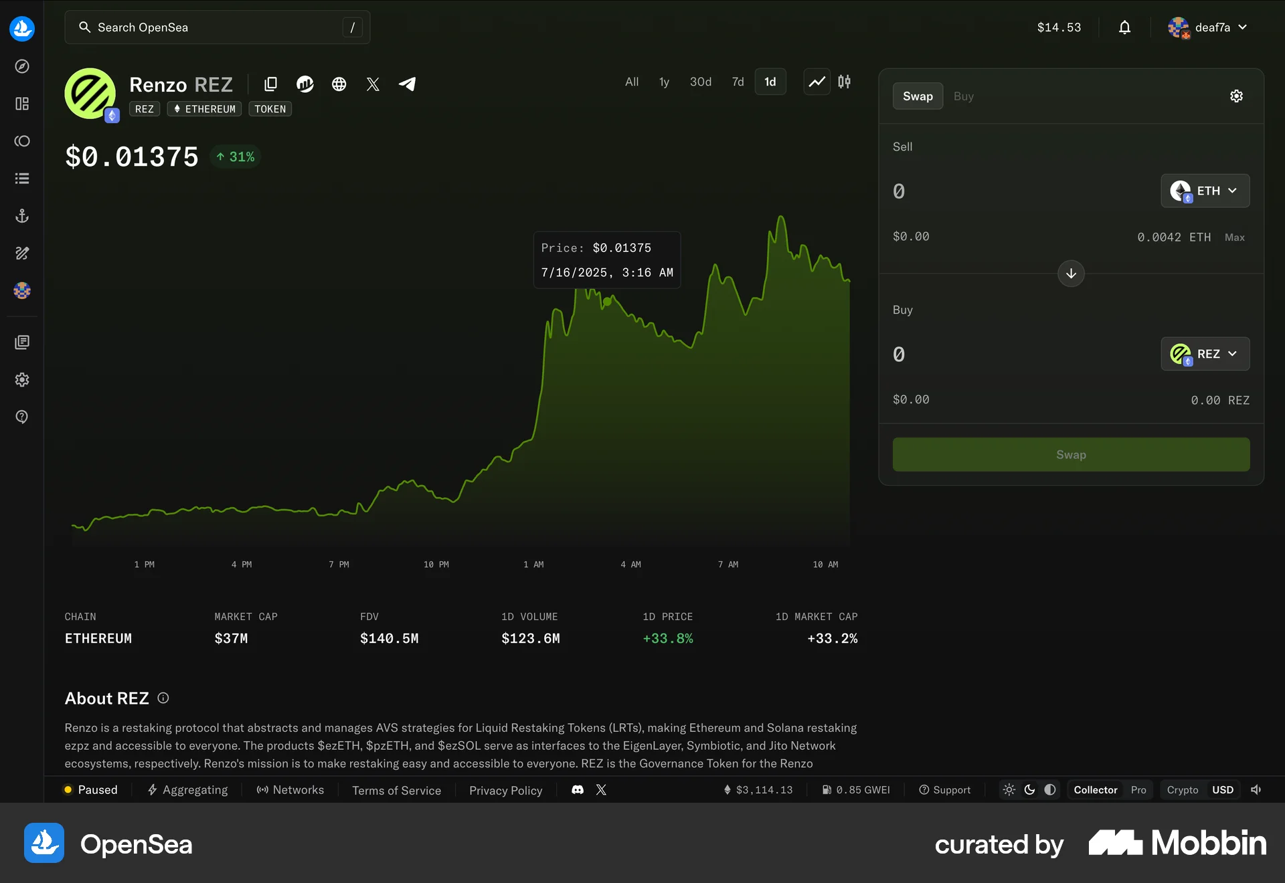The width and height of the screenshot is (1285, 883).
Task: Switch currency display to Crypto
Action: click(1182, 790)
